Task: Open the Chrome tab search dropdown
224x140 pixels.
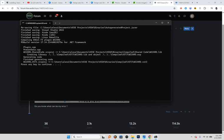Action: (3, 3)
